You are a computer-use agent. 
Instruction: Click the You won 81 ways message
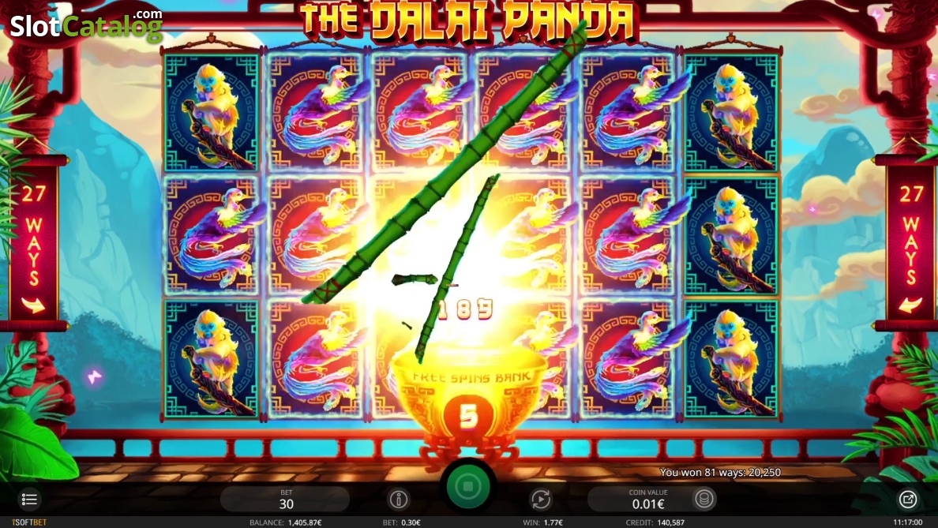point(720,473)
